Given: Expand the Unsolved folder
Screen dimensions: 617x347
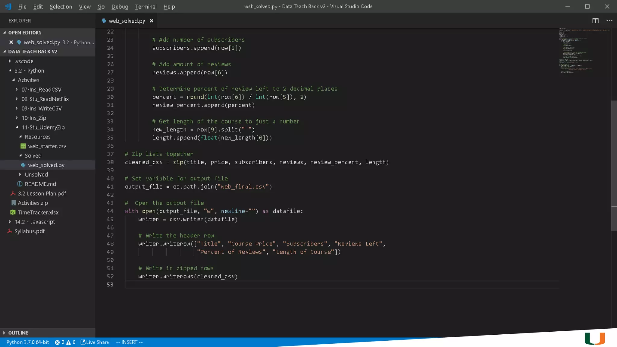Looking at the screenshot, I should point(36,174).
